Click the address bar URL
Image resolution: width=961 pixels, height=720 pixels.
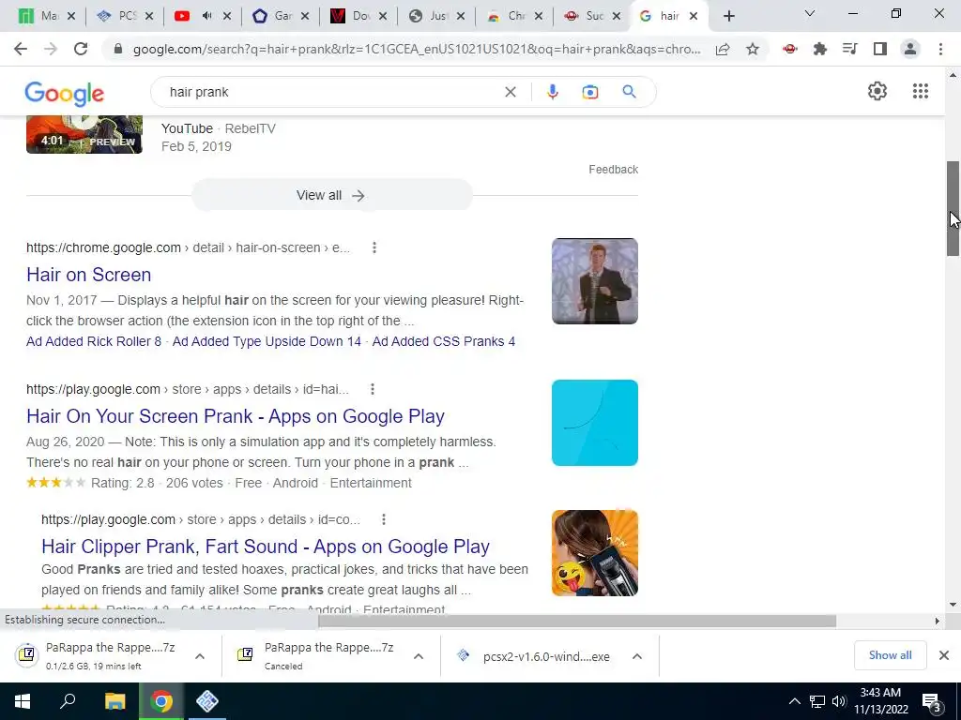416,50
